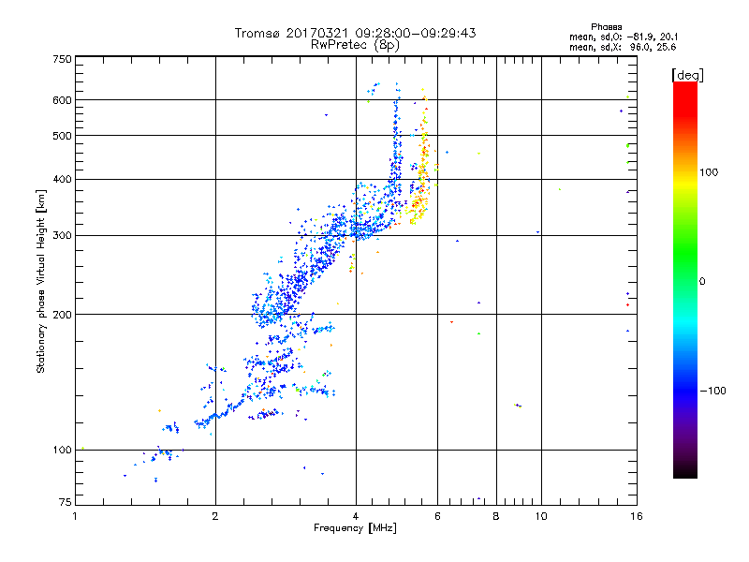749x562 pixels.
Task: Click the '1' x-axis tick label
Action: pyautogui.click(x=75, y=516)
